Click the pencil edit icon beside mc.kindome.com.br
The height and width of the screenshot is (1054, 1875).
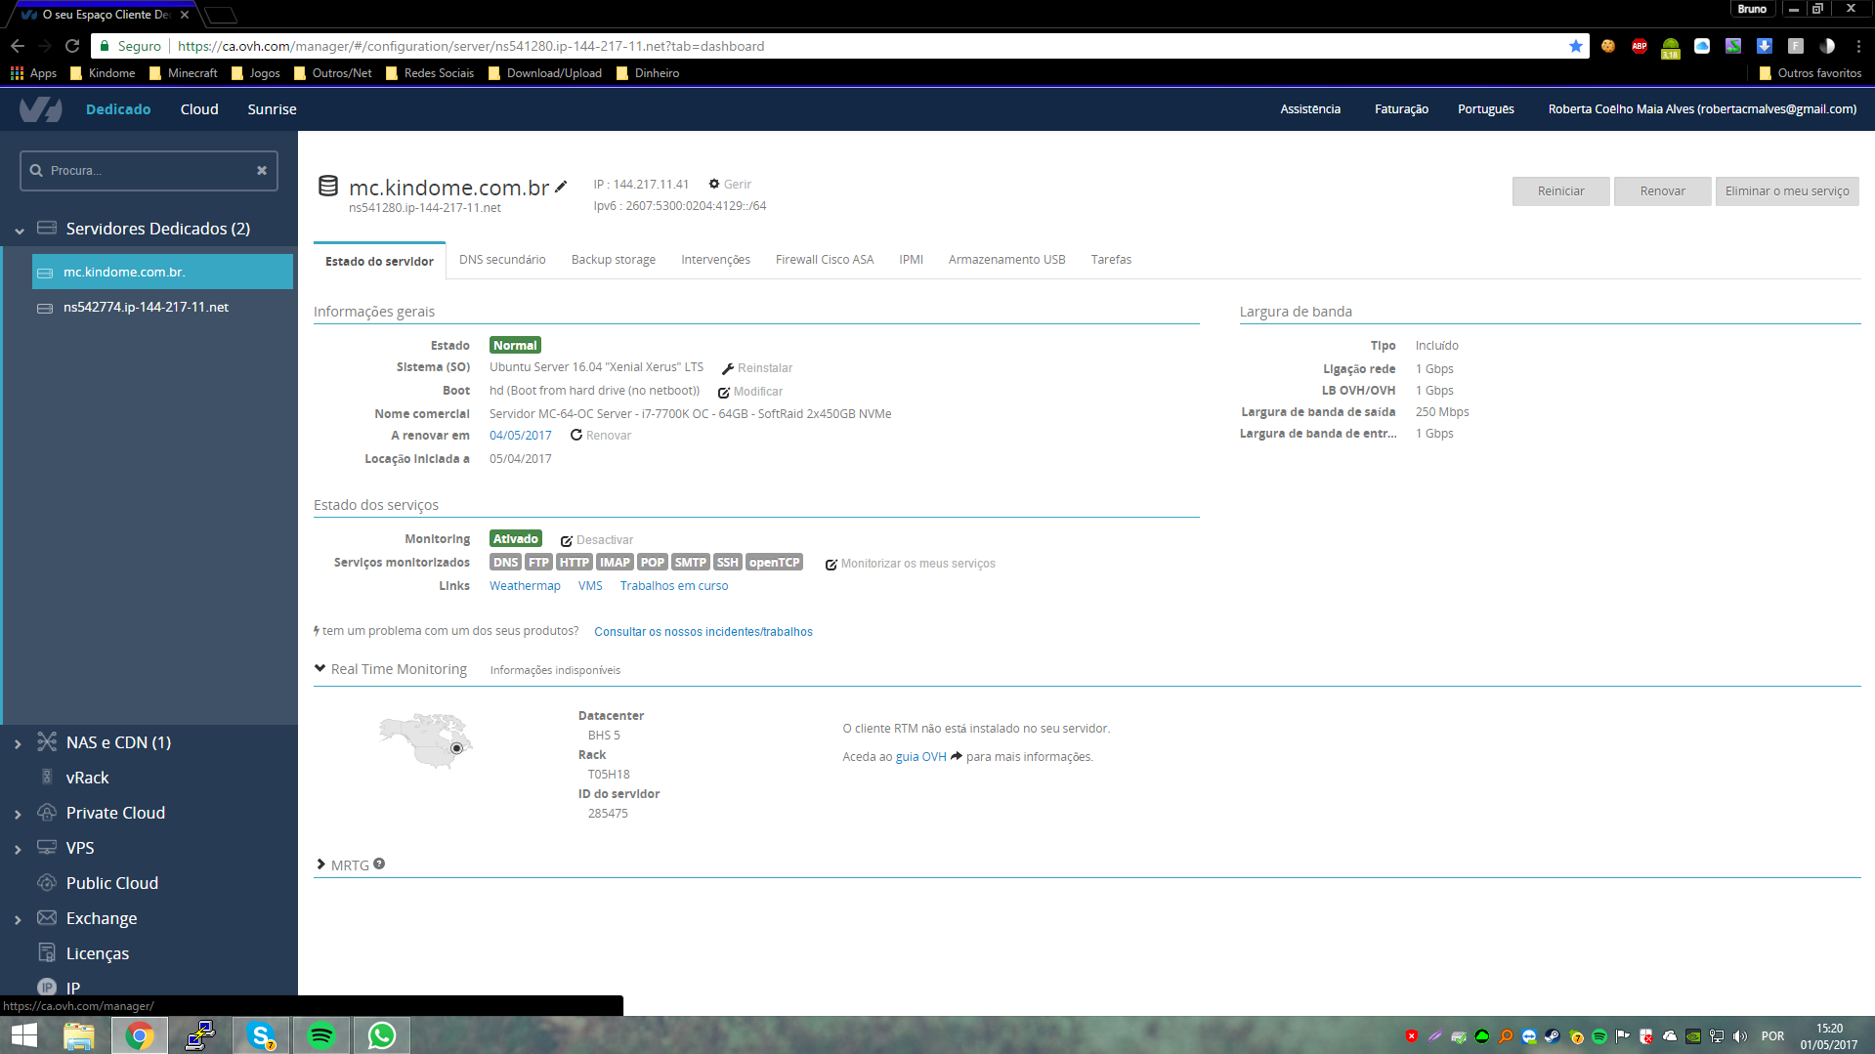click(561, 187)
